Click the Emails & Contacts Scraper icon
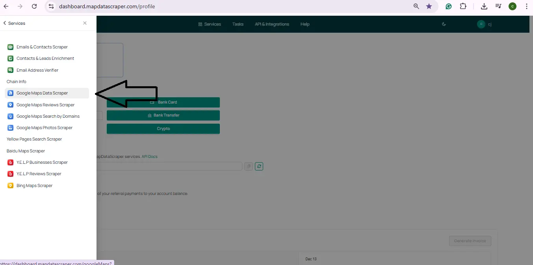 pos(11,47)
